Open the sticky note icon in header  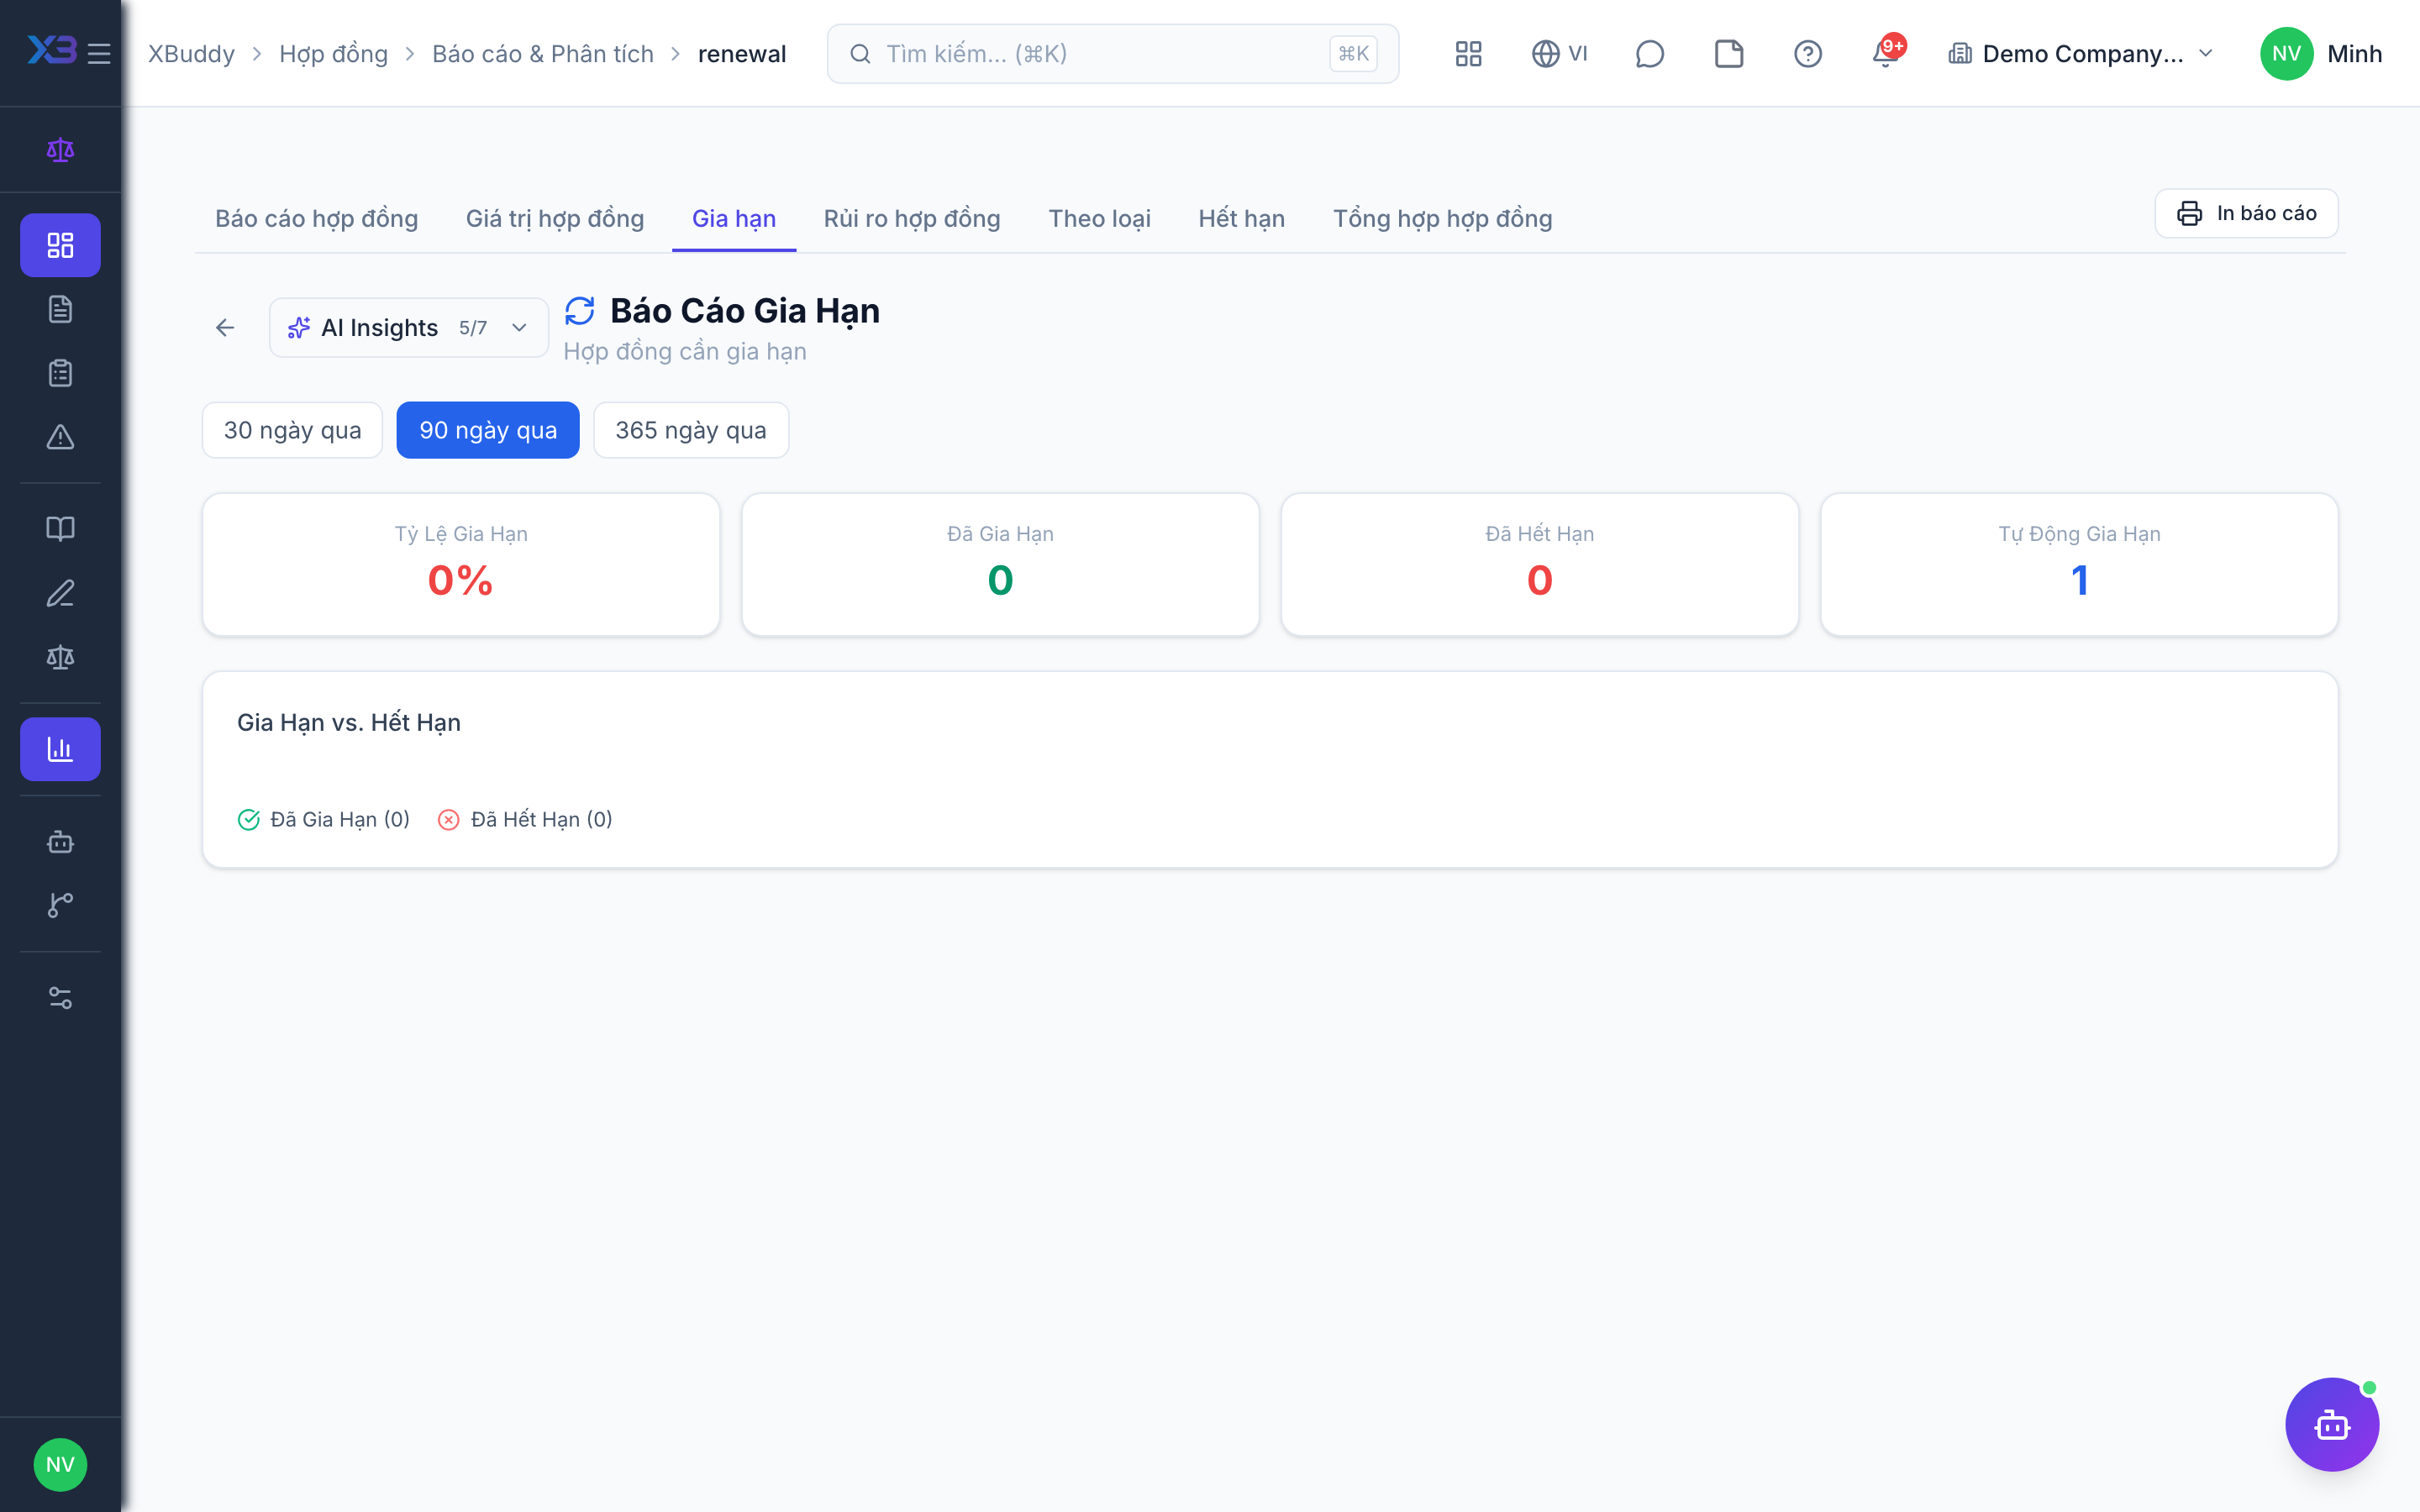pos(1728,53)
